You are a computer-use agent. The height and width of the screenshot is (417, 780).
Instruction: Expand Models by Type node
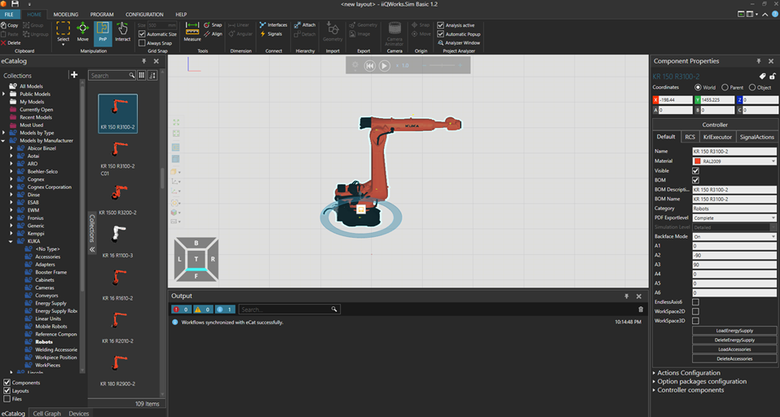pos(3,133)
